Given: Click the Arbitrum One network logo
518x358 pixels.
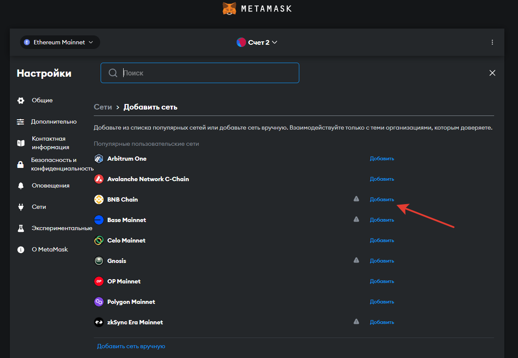Looking at the screenshot, I should pos(99,159).
